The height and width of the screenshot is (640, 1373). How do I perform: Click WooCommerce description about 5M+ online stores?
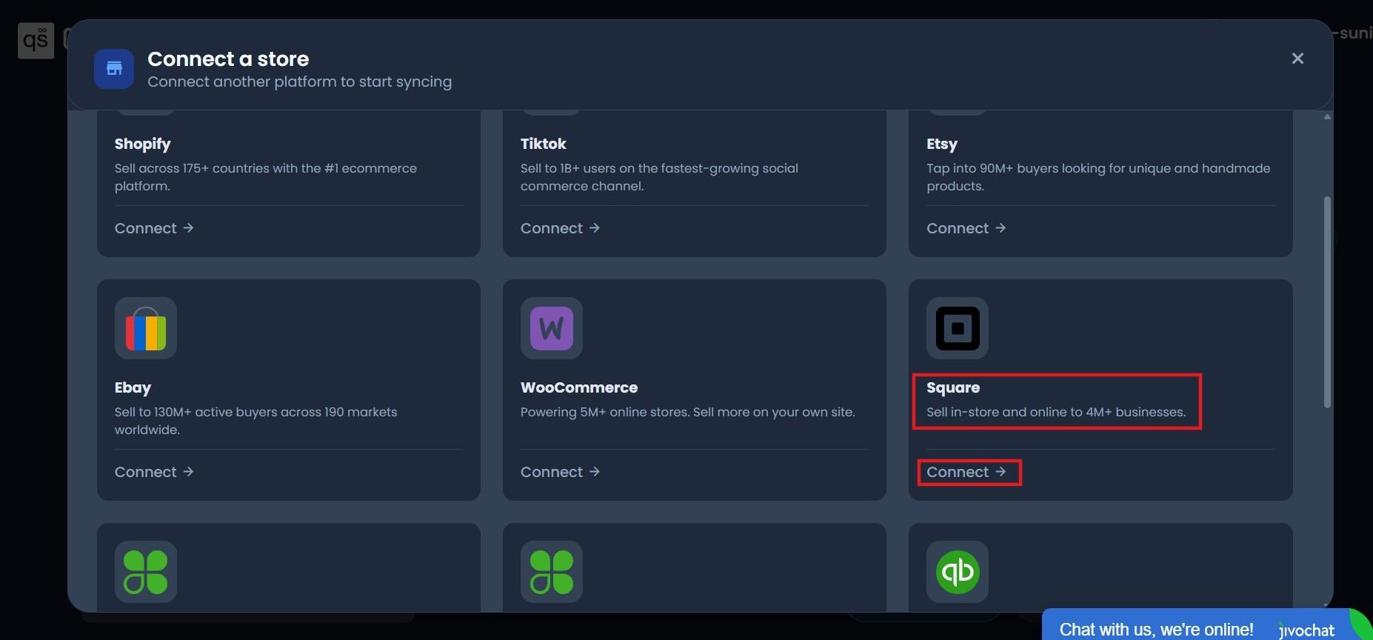pyautogui.click(x=688, y=412)
